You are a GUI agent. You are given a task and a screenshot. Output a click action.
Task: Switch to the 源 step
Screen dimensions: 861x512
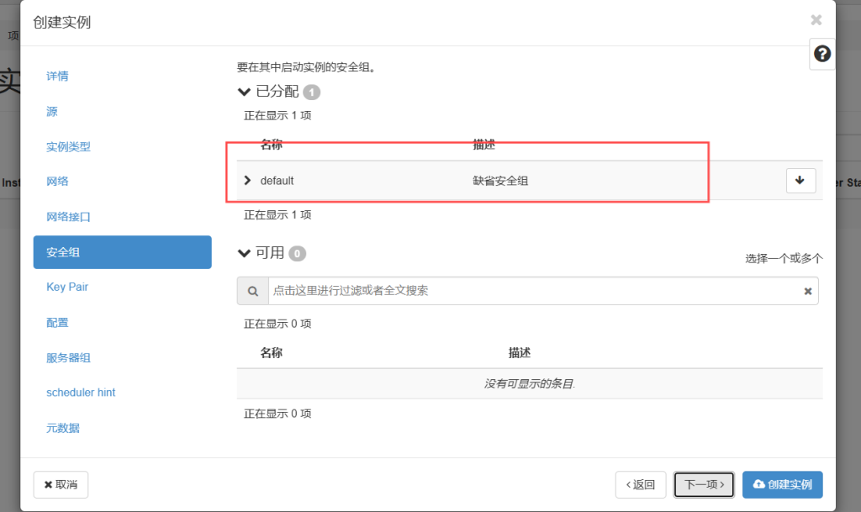[x=52, y=112]
